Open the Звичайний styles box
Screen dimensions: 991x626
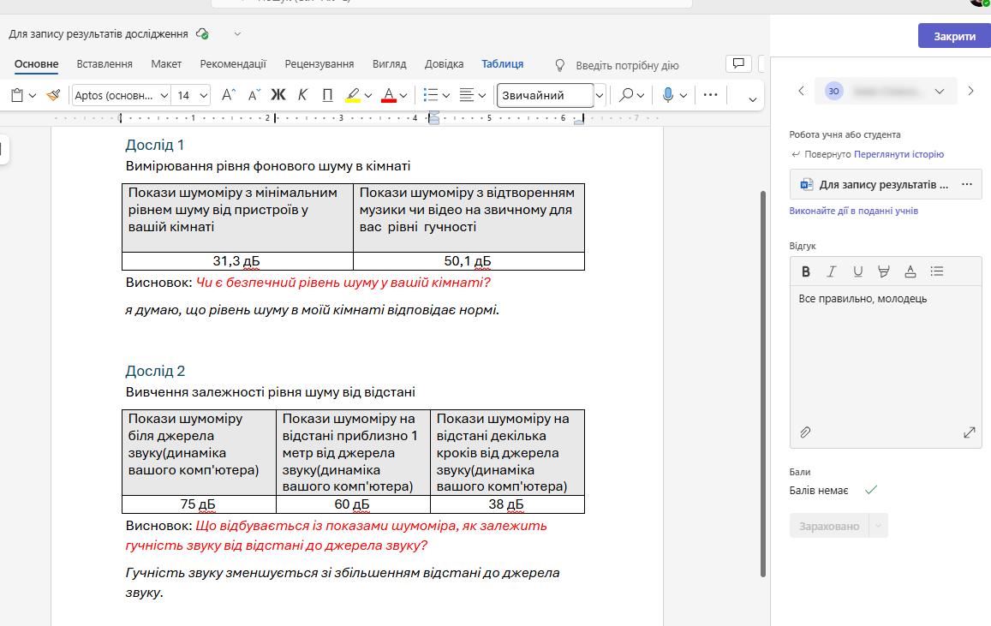[546, 95]
